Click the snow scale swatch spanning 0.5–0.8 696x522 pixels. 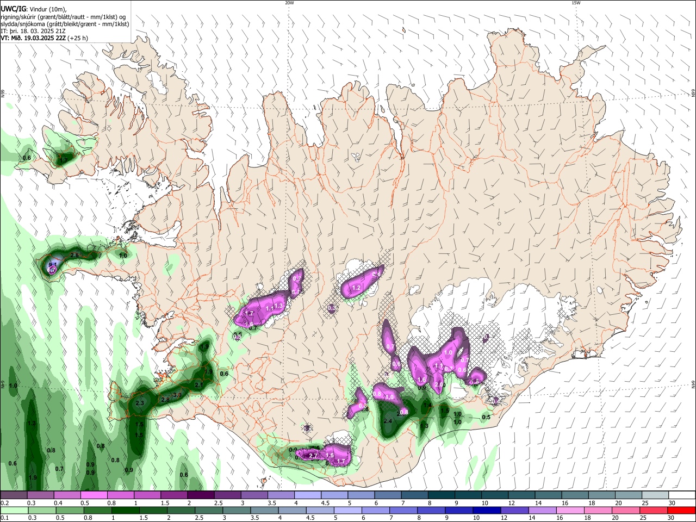point(94,495)
